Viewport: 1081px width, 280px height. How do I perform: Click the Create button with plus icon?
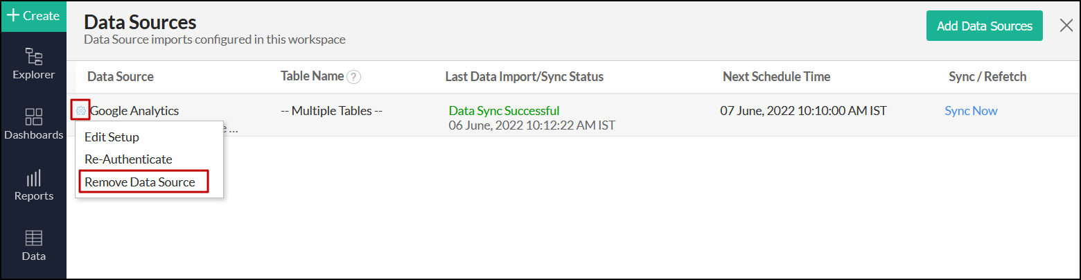pos(33,16)
